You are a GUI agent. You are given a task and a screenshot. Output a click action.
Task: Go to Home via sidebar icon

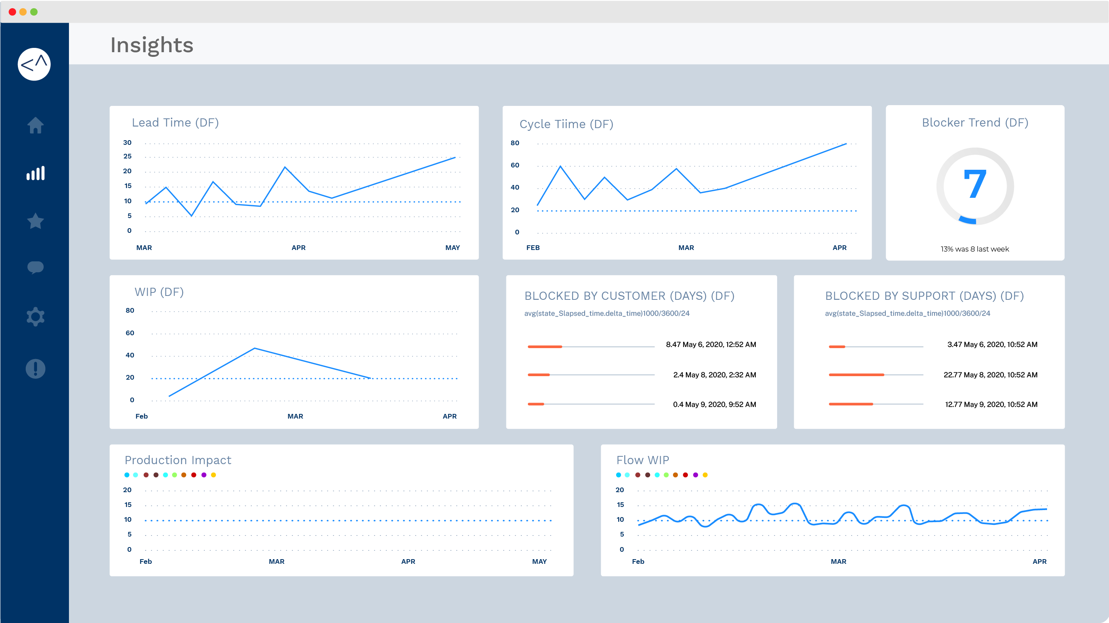(35, 125)
